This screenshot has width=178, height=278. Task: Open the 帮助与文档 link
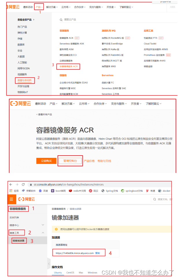104,161
